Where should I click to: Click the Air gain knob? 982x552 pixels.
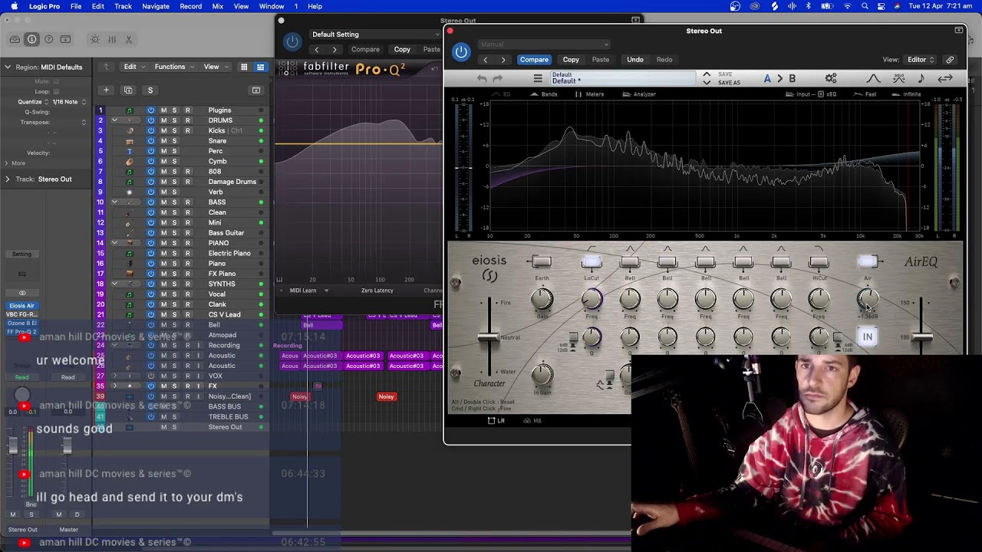click(x=868, y=300)
